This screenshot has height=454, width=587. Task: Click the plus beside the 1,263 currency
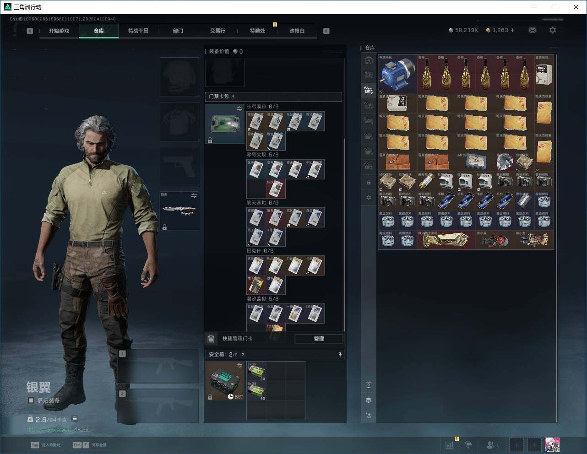(x=512, y=30)
